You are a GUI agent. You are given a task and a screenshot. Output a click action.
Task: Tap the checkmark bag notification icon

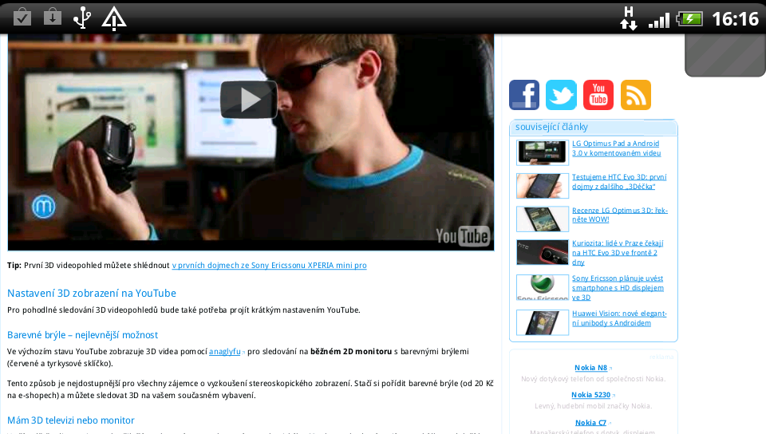22,17
